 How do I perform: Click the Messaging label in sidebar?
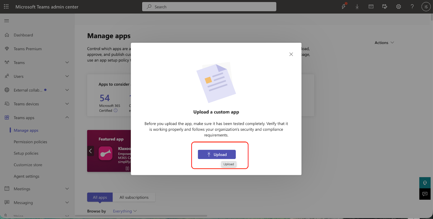click(23, 203)
